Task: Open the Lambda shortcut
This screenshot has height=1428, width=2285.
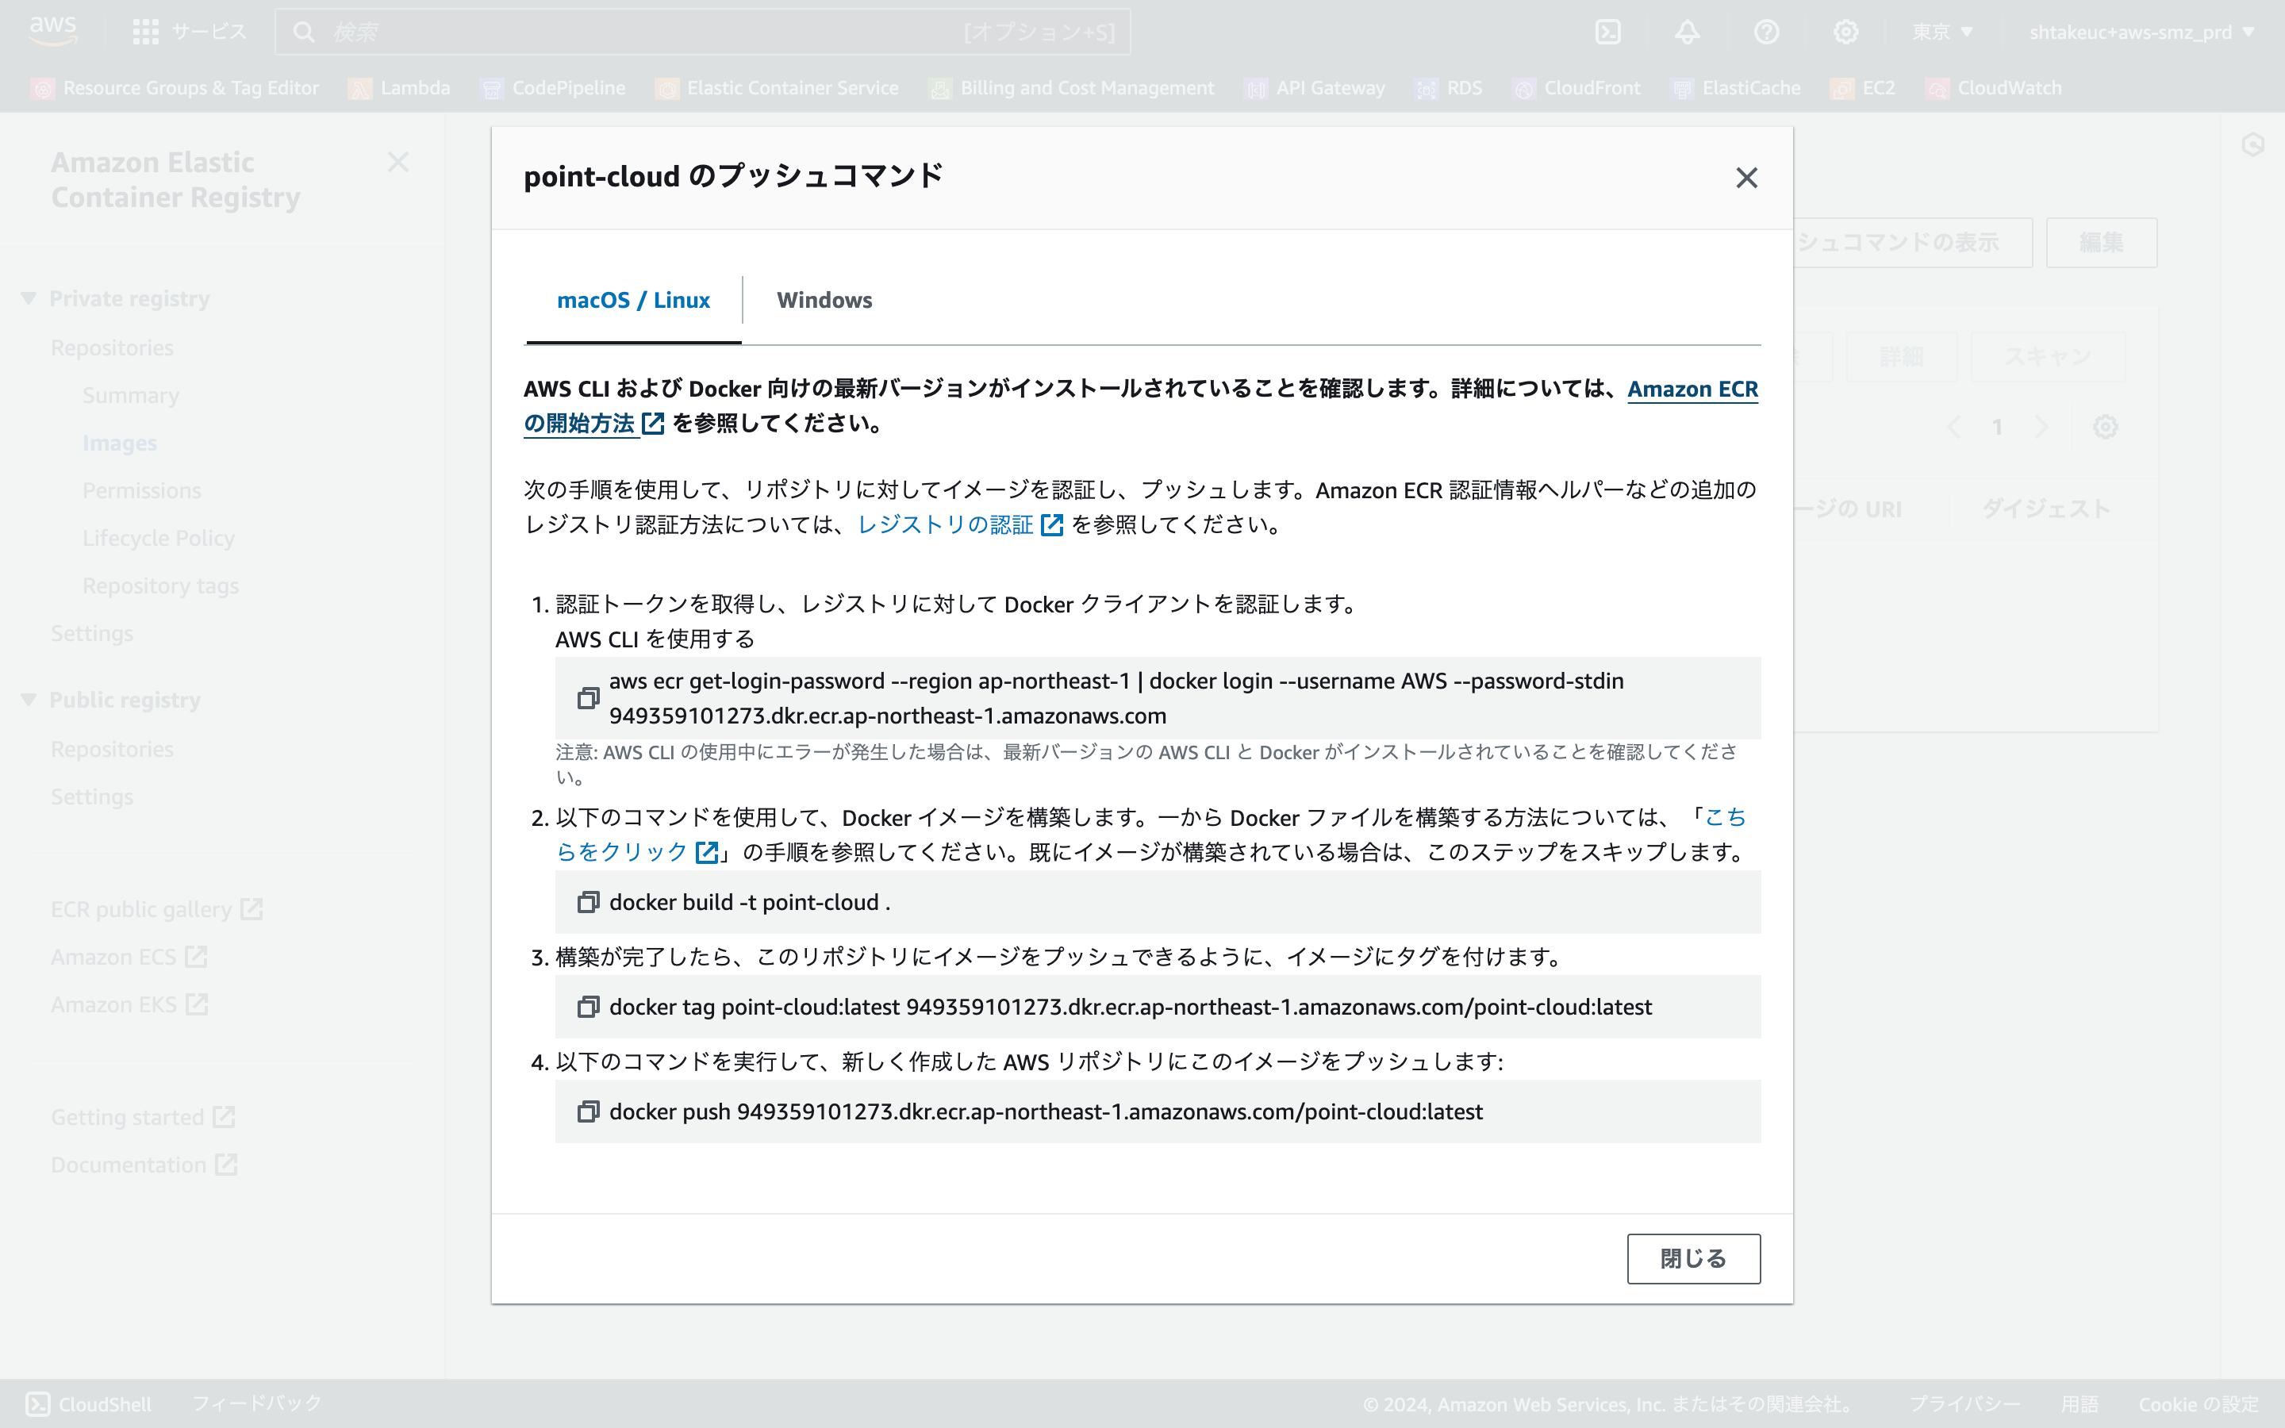Action: [399, 88]
